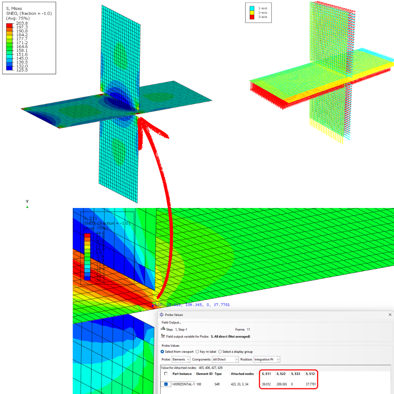The image size is (394, 394).
Task: Click the 37.7701 S12 value
Action: [311, 384]
